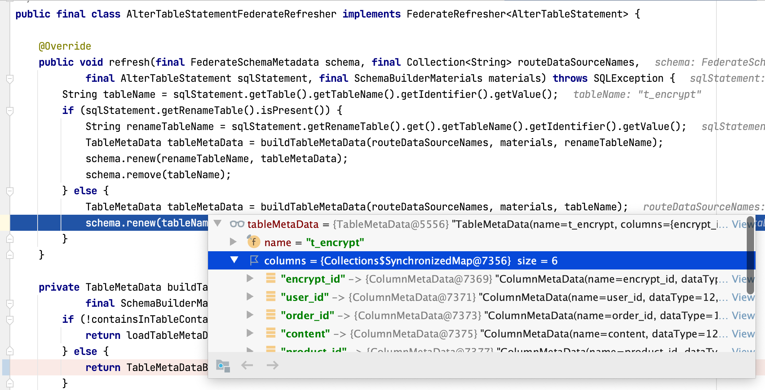Screen dimensions: 765x390
Task: Click the set as root icon in popup toolbar
Action: (x=223, y=366)
